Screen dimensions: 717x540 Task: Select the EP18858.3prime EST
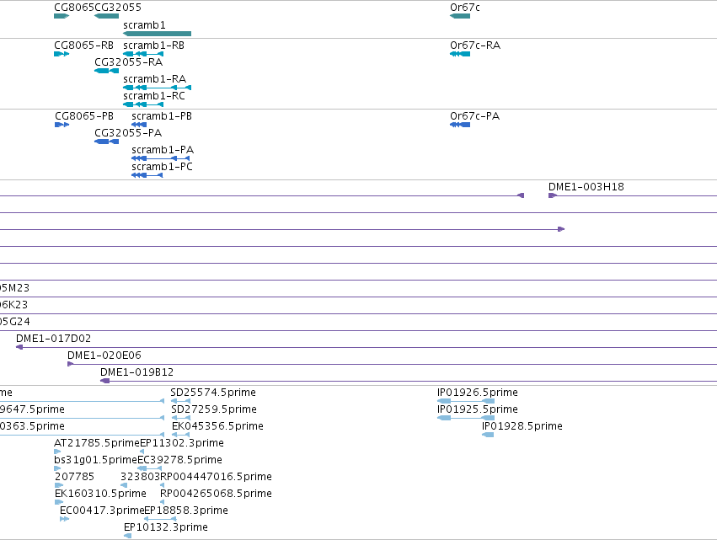click(x=160, y=519)
